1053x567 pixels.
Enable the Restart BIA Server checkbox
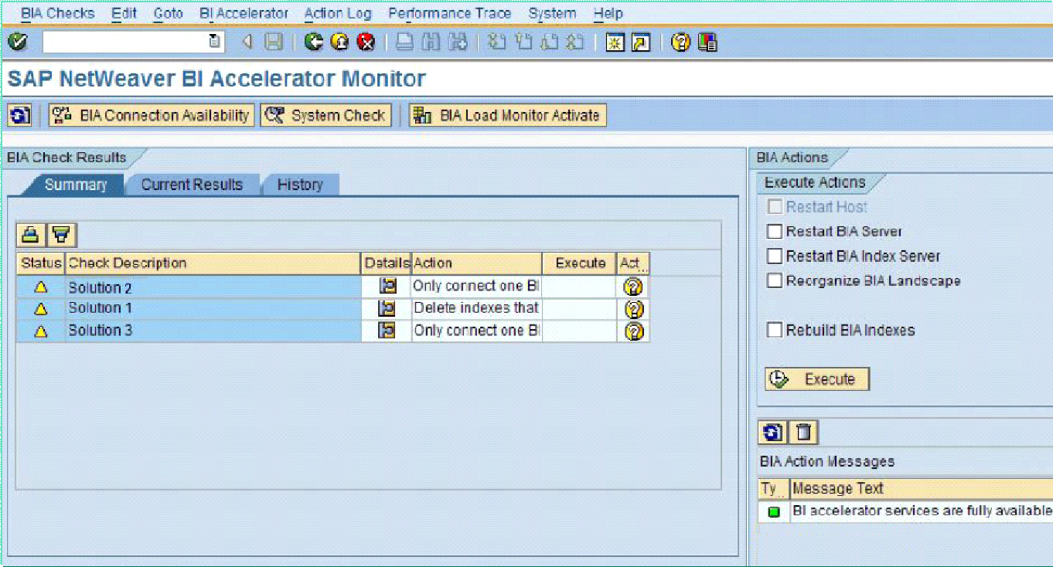[x=775, y=232]
